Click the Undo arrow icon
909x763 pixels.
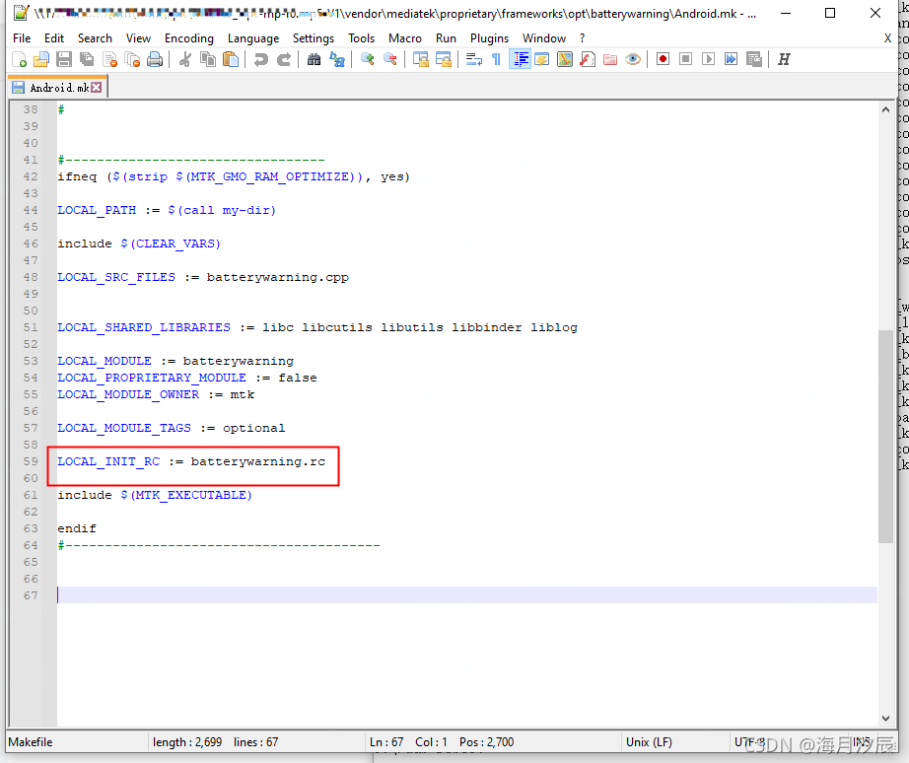click(261, 59)
